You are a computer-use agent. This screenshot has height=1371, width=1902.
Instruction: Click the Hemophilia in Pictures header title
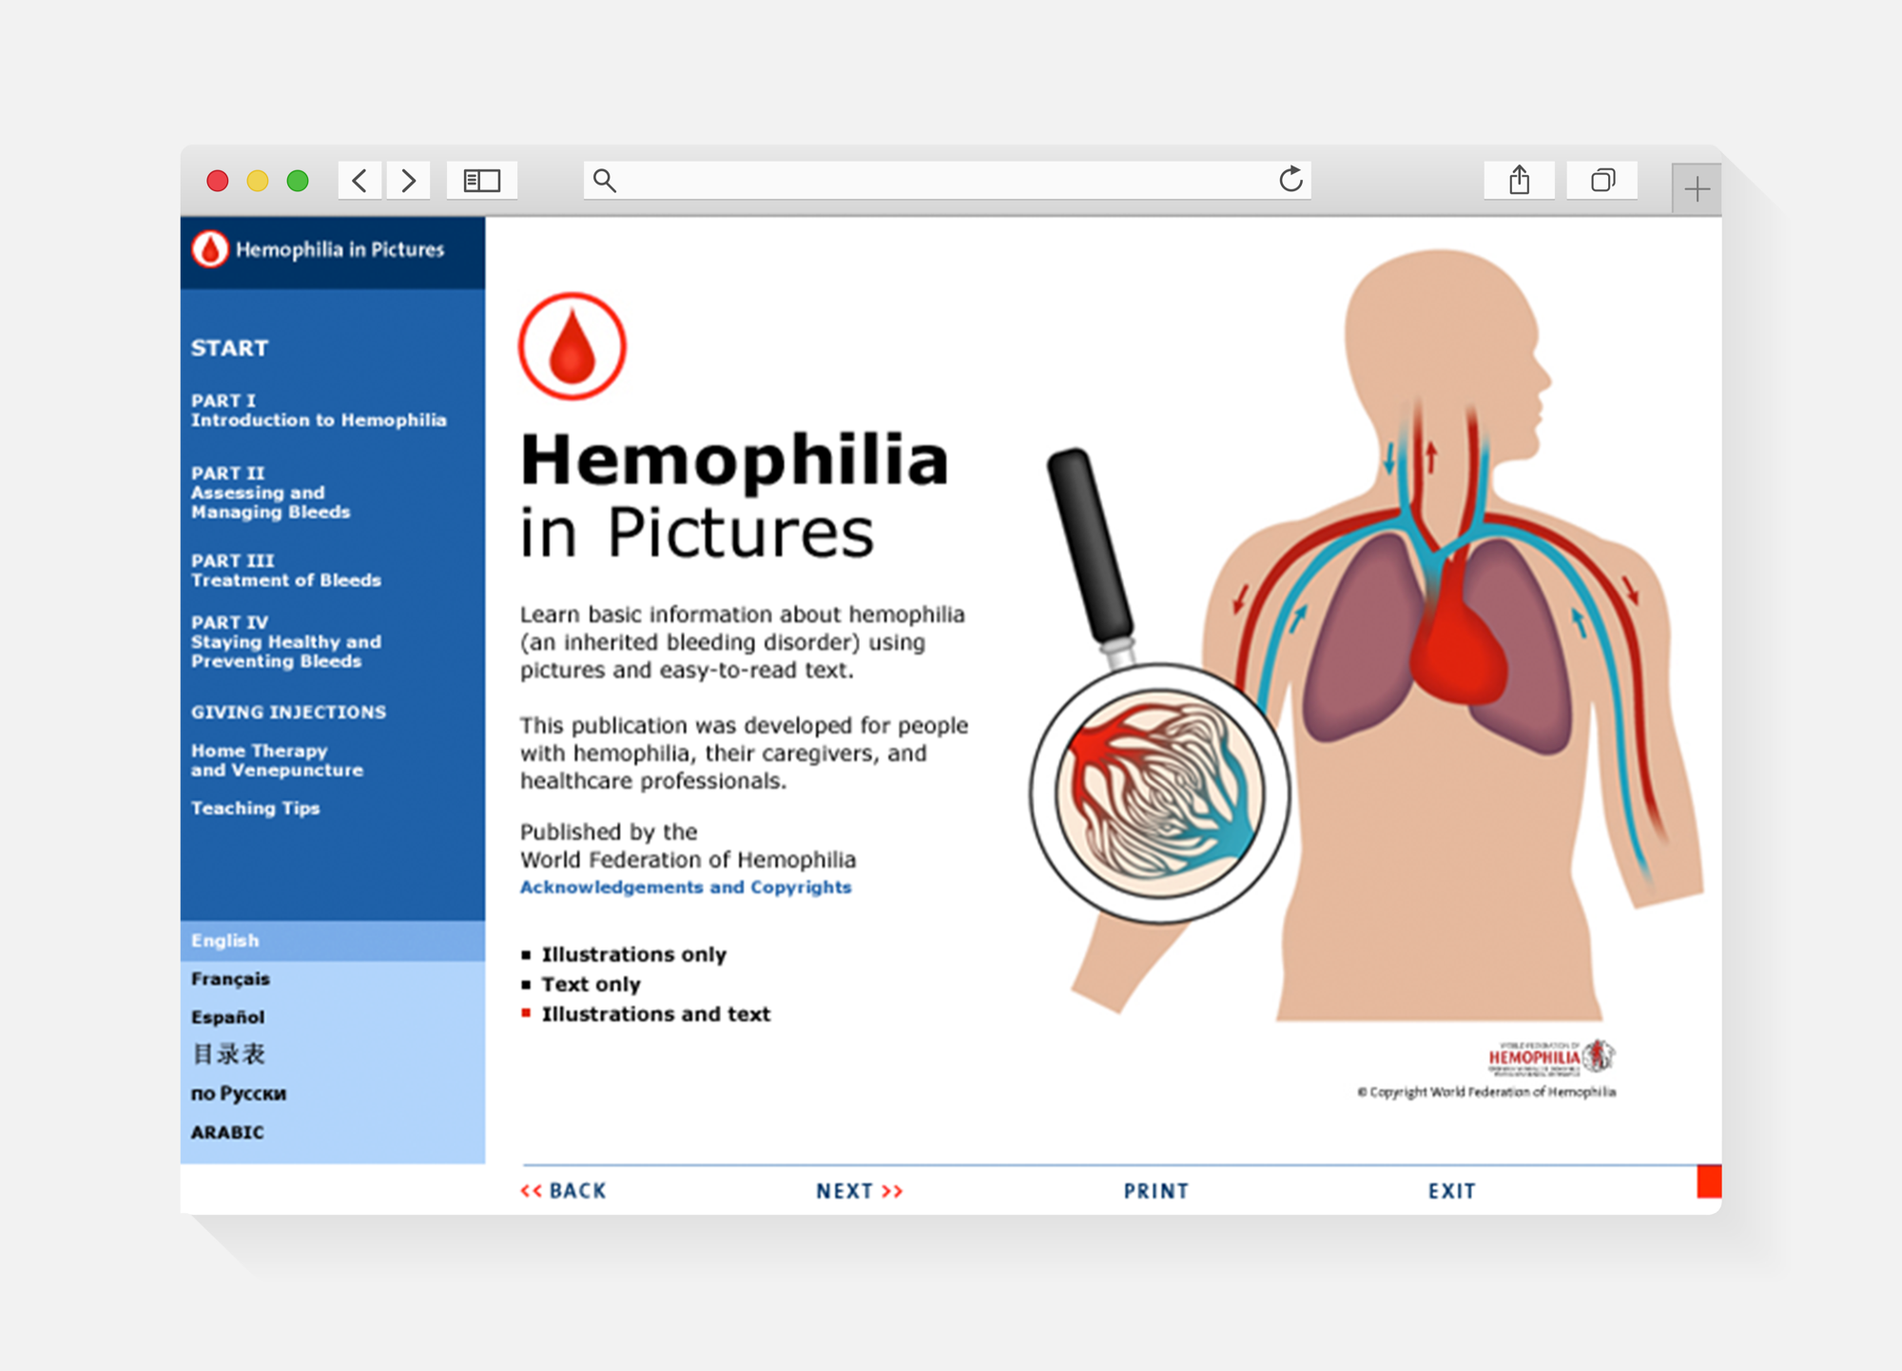(x=340, y=249)
